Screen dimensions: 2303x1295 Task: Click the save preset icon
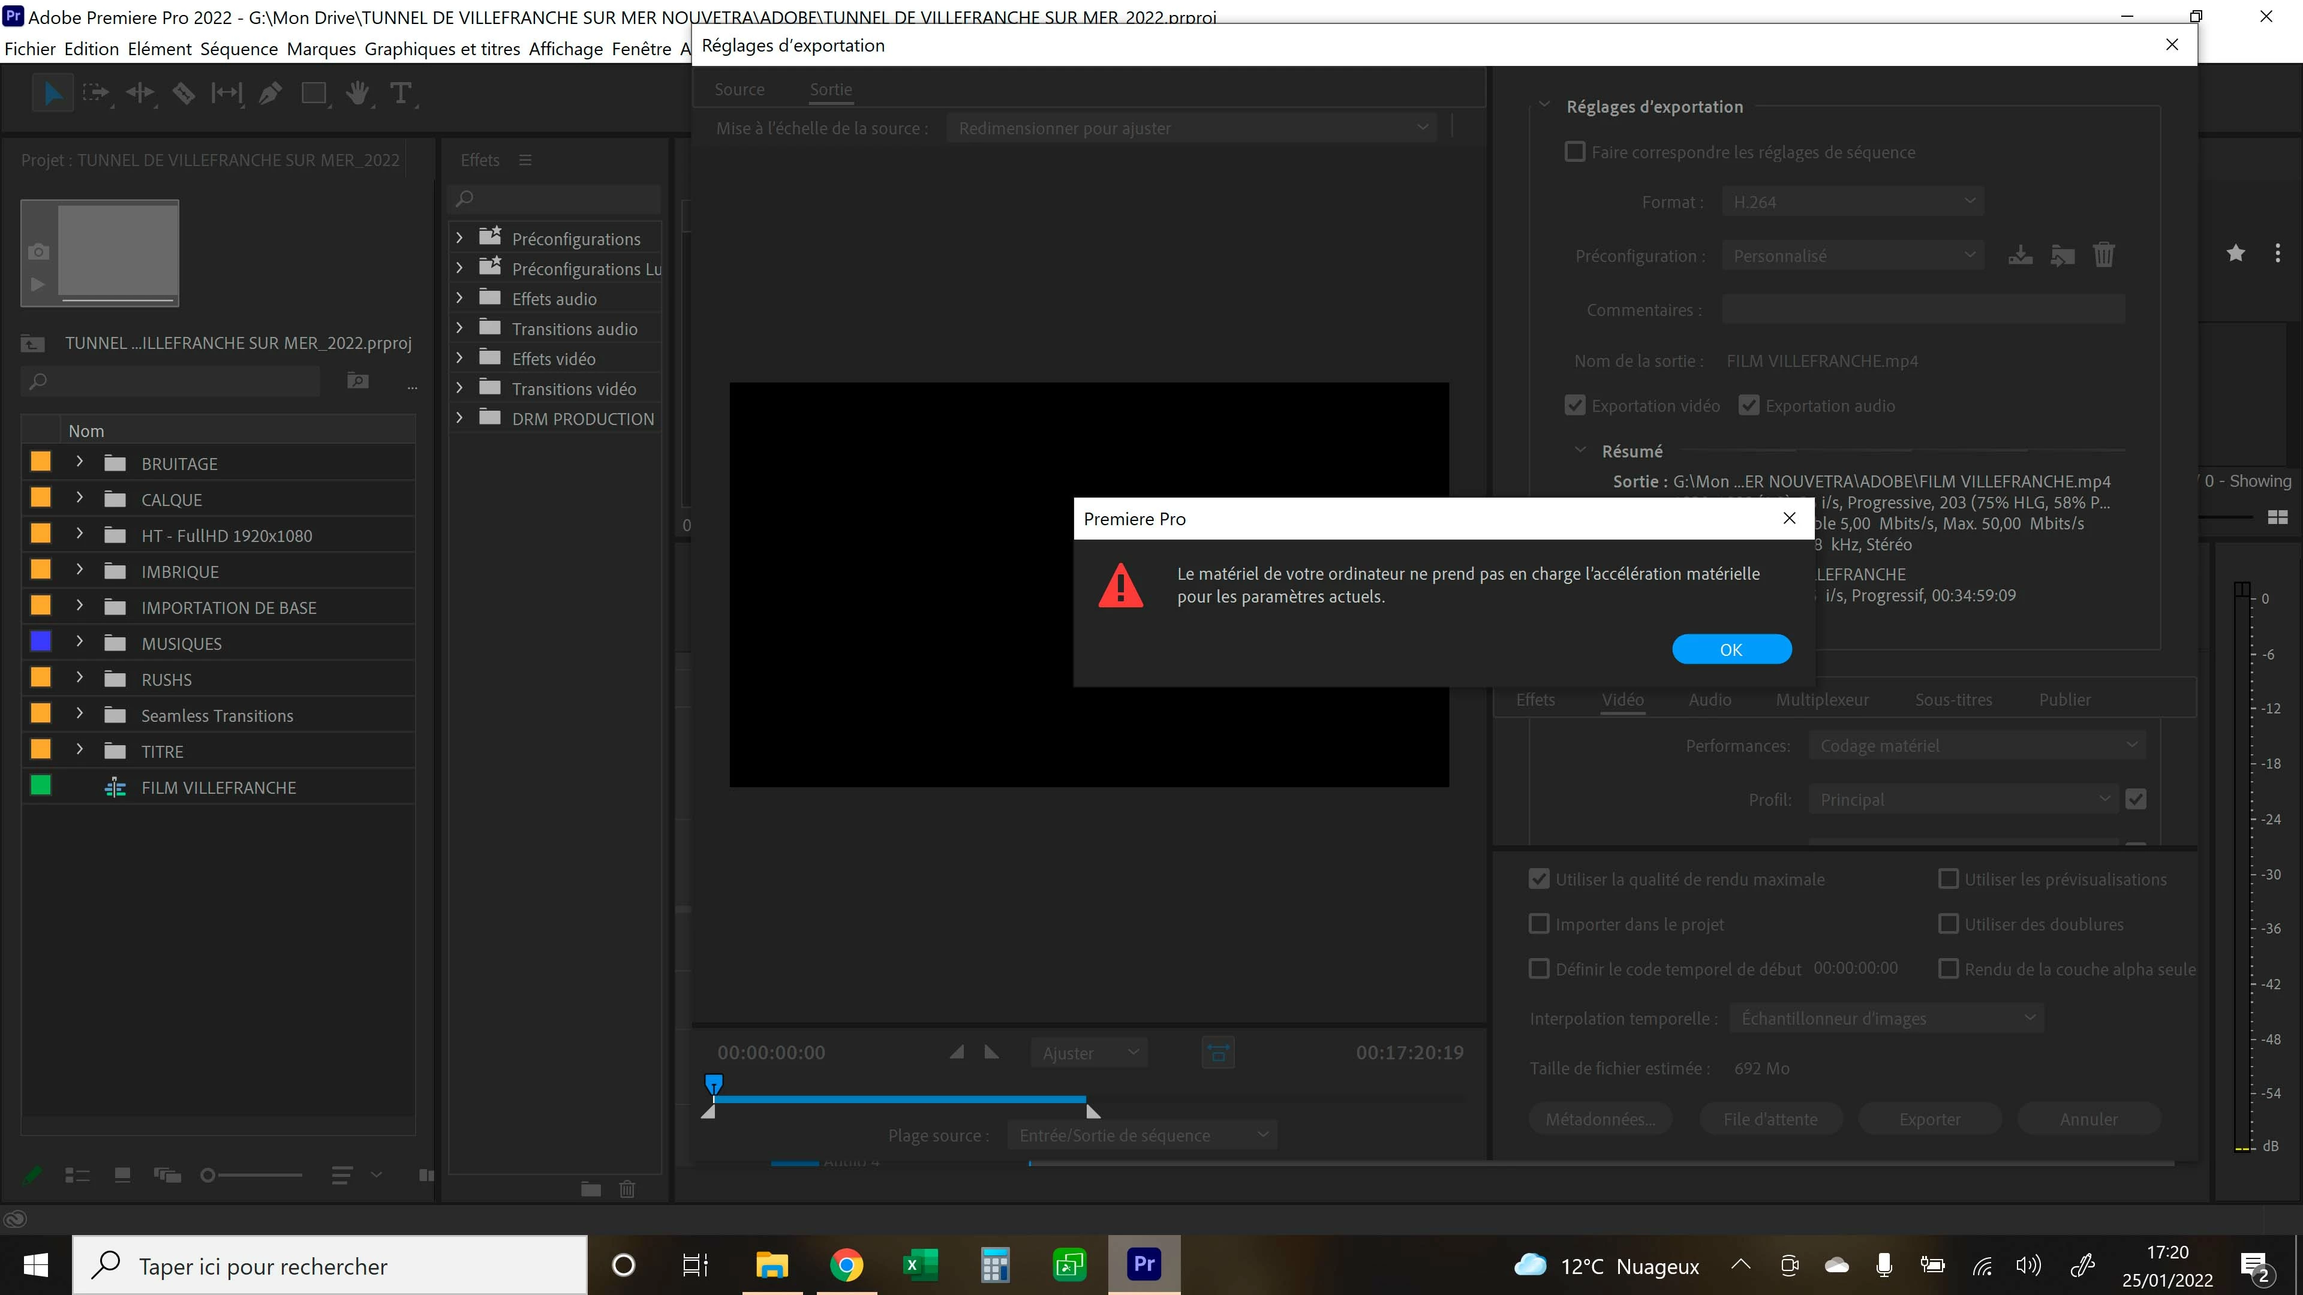[x=2019, y=255]
